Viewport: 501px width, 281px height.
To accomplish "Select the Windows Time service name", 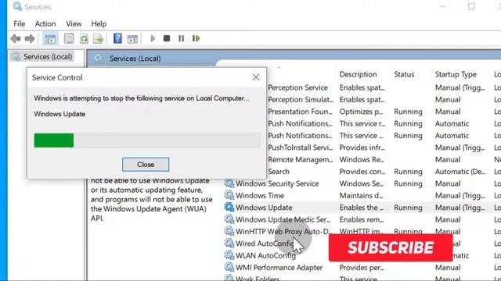I will pyautogui.click(x=260, y=195).
